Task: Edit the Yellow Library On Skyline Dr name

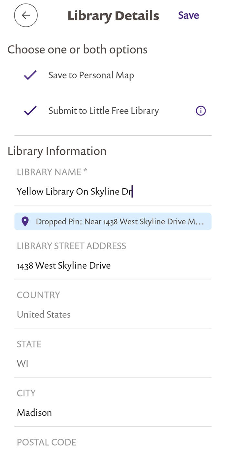Action: click(74, 192)
